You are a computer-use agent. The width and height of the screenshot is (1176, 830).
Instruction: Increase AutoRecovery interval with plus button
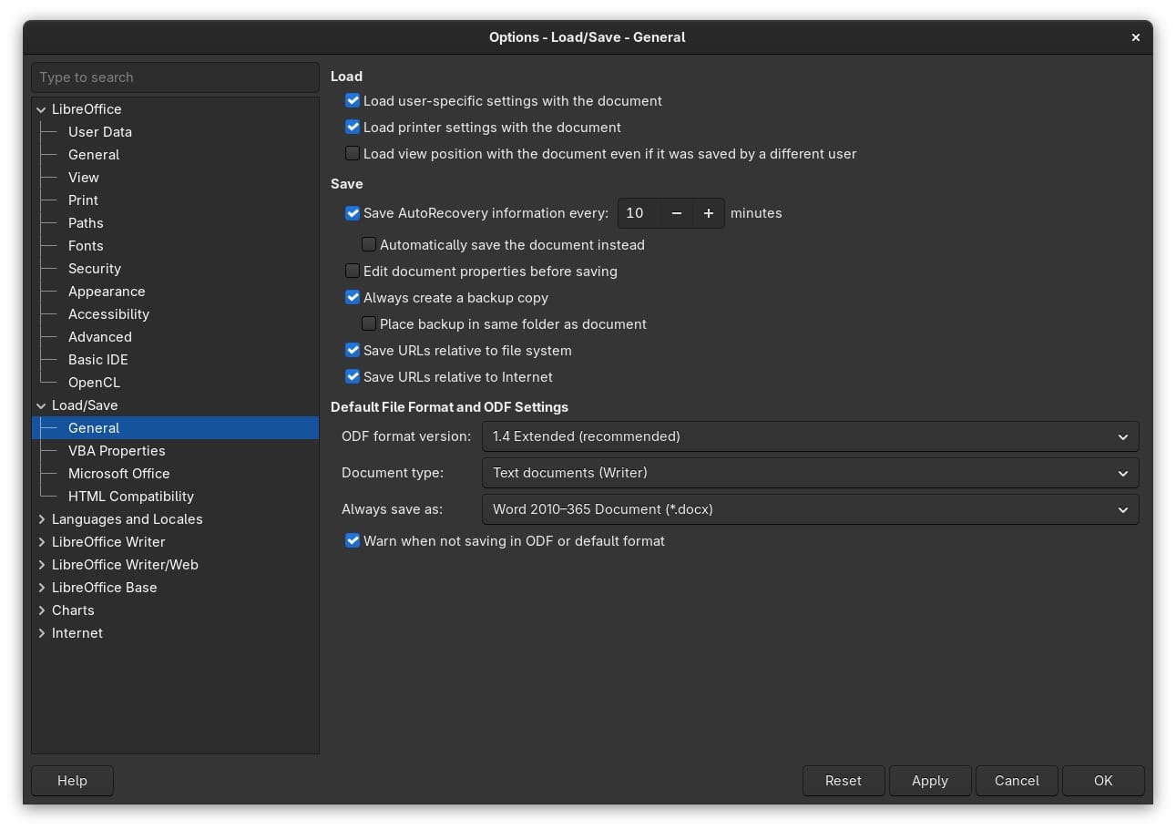pyautogui.click(x=708, y=213)
